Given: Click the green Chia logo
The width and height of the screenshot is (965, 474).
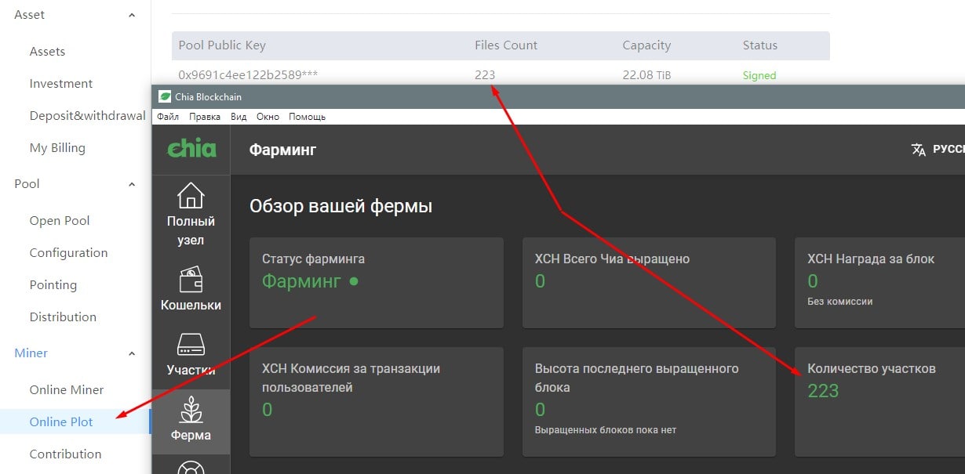Looking at the screenshot, I should click(191, 147).
